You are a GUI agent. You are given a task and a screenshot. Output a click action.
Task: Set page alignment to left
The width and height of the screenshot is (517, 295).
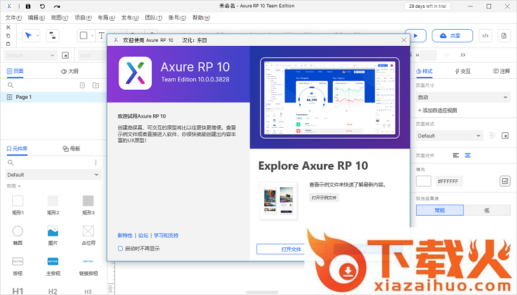456,156
